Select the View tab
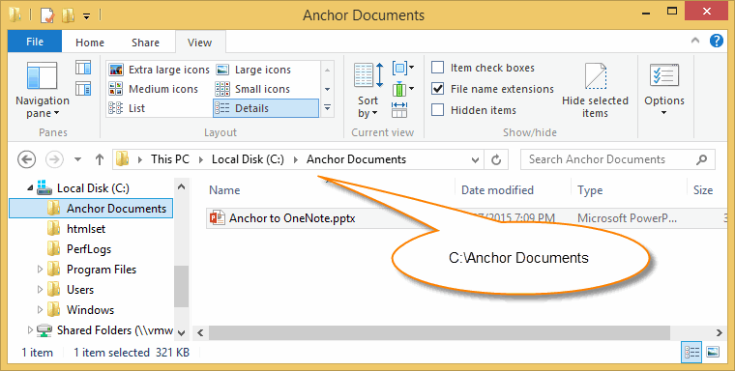This screenshot has width=735, height=371. pyautogui.click(x=199, y=43)
